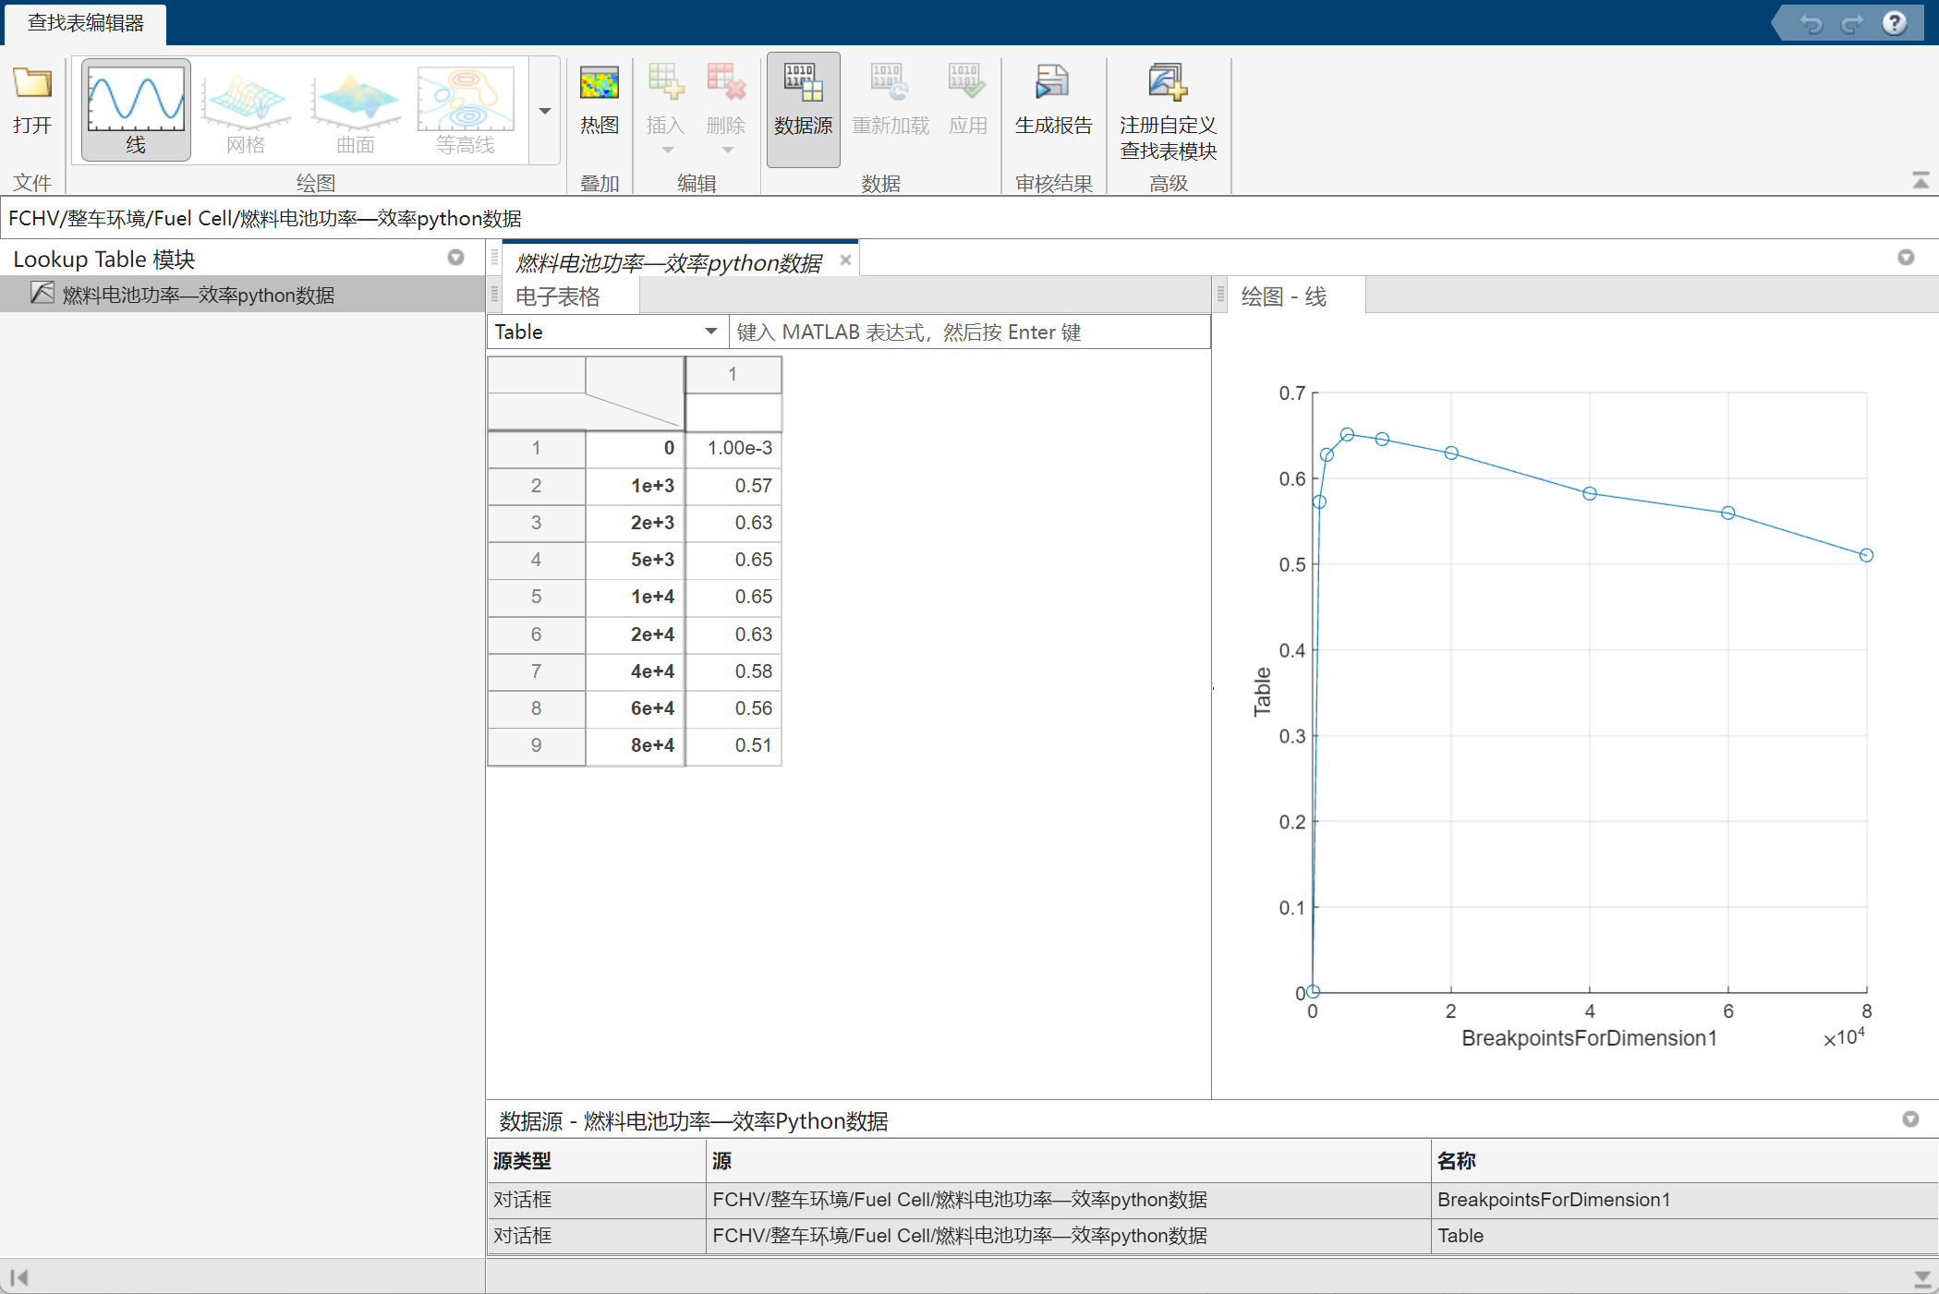Click the redo arrow
Screen dimensions: 1939x1294
click(1852, 23)
